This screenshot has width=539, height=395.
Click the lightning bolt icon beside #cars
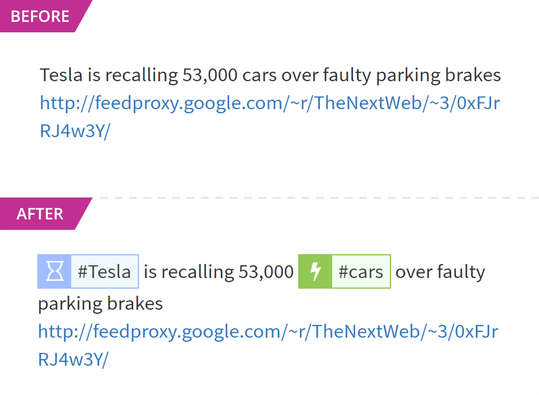click(x=315, y=271)
